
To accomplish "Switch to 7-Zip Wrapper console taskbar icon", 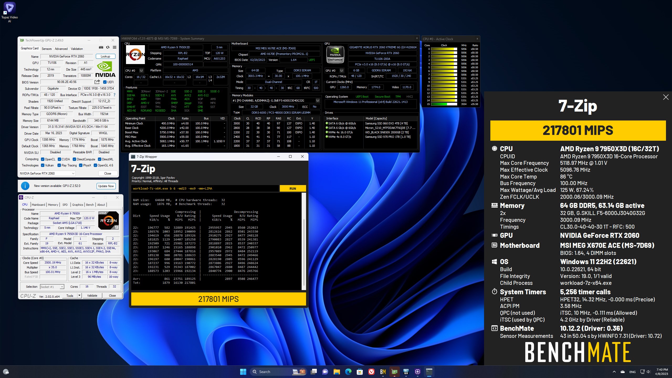I will point(429,372).
